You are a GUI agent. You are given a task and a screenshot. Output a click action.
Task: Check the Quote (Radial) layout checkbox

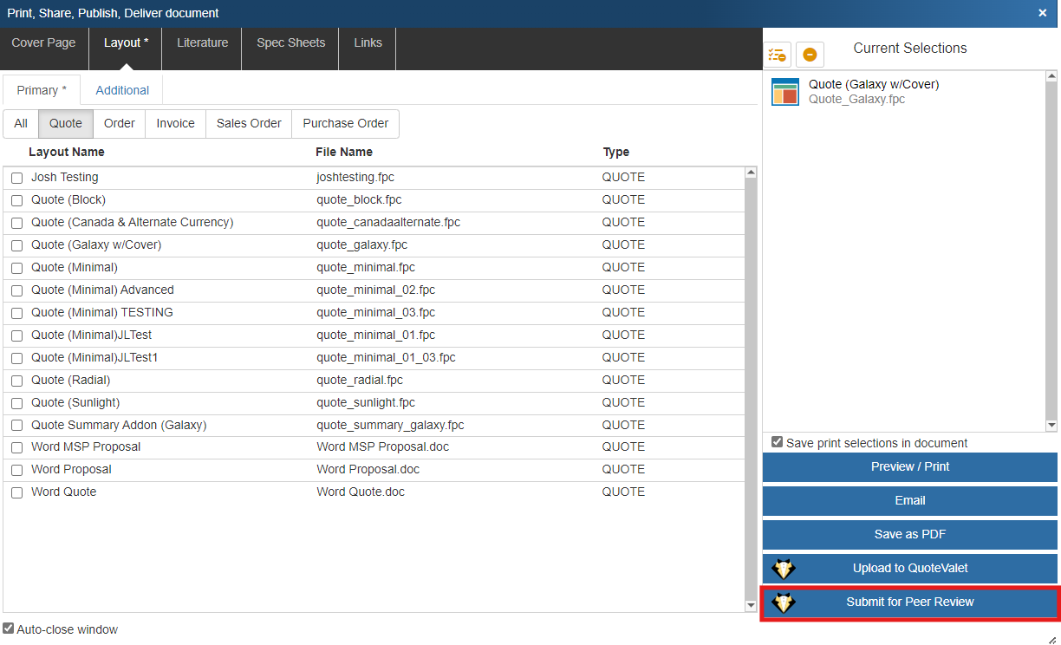[x=16, y=381]
